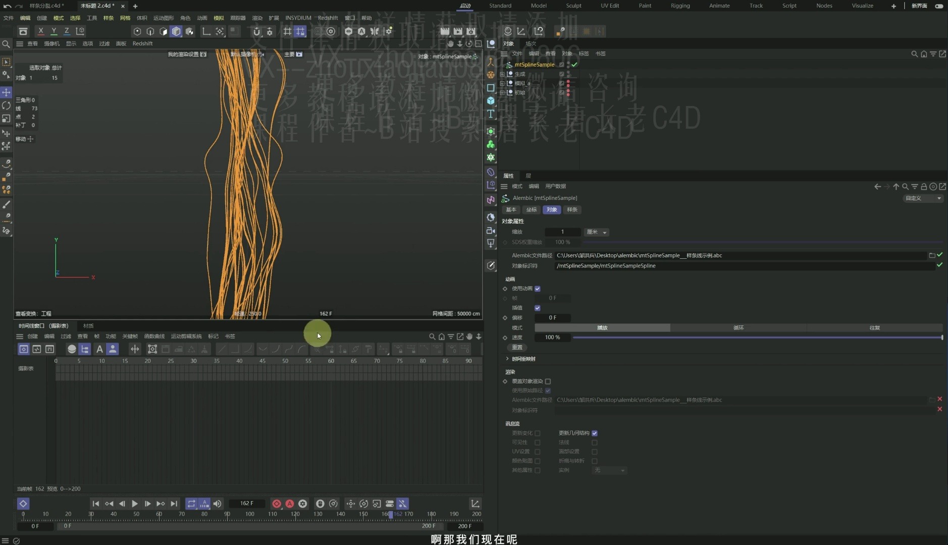This screenshot has width=948, height=545.
Task: Go to the end of animation
Action: (174, 504)
